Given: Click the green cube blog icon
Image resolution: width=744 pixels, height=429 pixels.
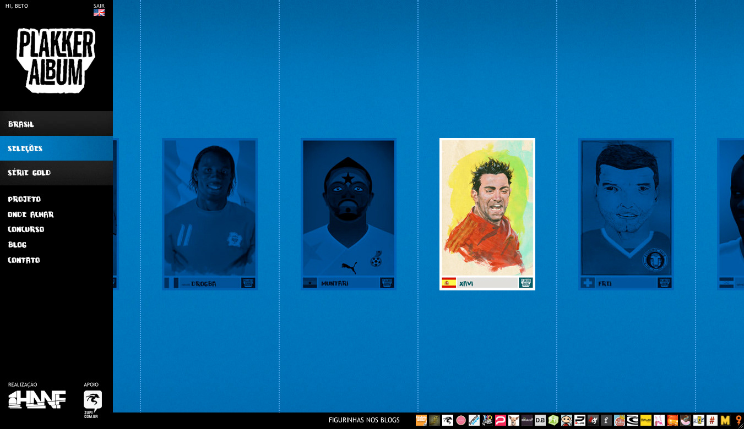Looking at the screenshot, I should (x=553, y=420).
